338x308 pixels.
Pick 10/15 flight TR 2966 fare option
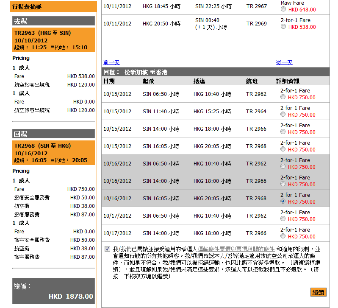coord(283,132)
